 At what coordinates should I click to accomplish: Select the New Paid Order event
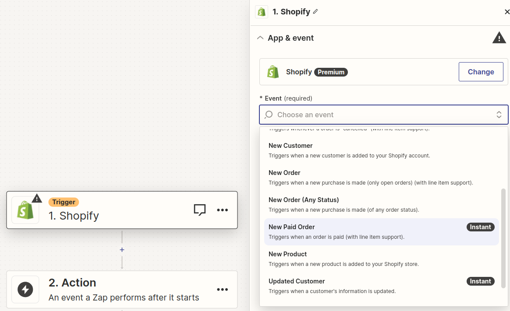pyautogui.click(x=381, y=232)
